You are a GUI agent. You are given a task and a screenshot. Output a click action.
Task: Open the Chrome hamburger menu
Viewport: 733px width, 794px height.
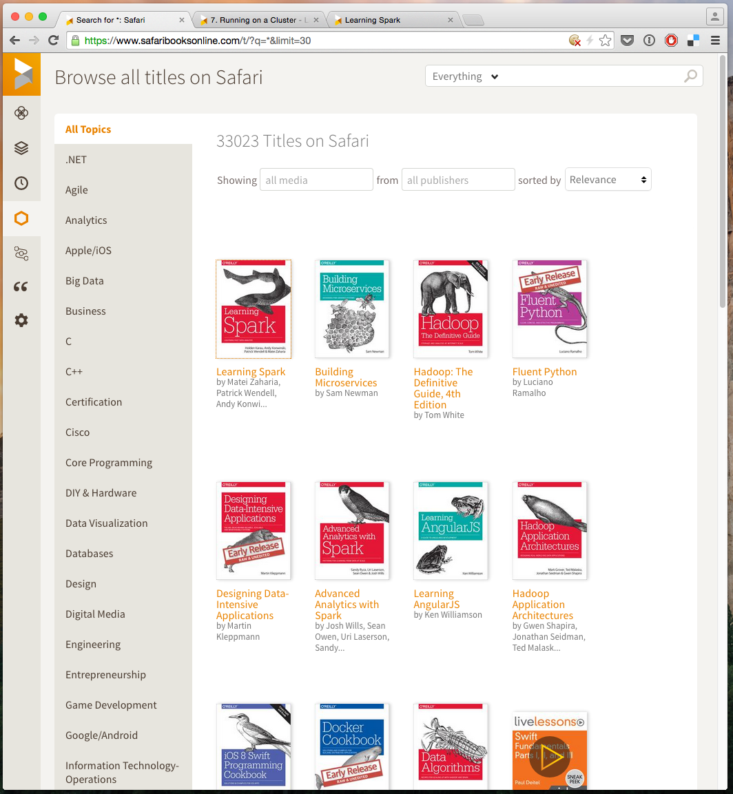pos(715,41)
